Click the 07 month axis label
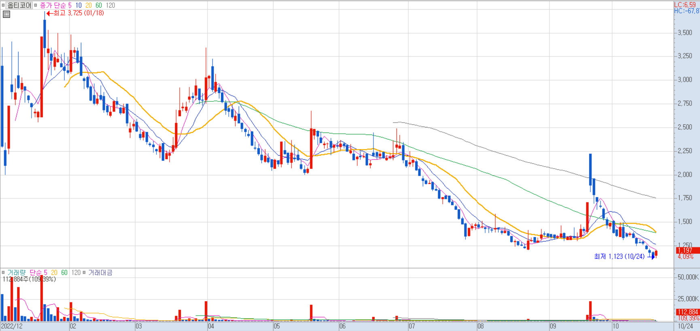 (412, 326)
